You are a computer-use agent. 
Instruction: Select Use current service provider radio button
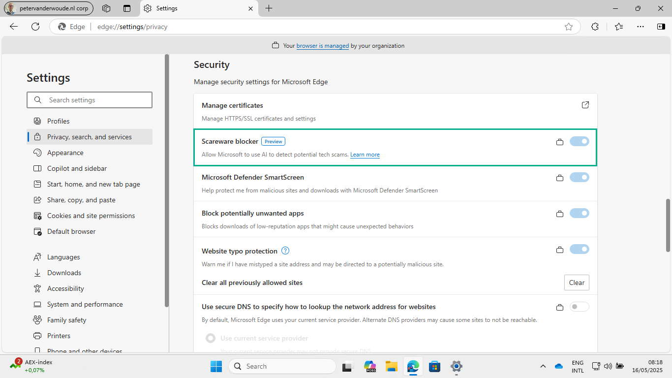pyautogui.click(x=211, y=338)
